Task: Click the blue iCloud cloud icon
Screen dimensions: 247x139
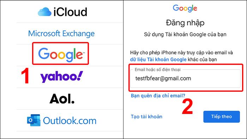Action: 44,12
